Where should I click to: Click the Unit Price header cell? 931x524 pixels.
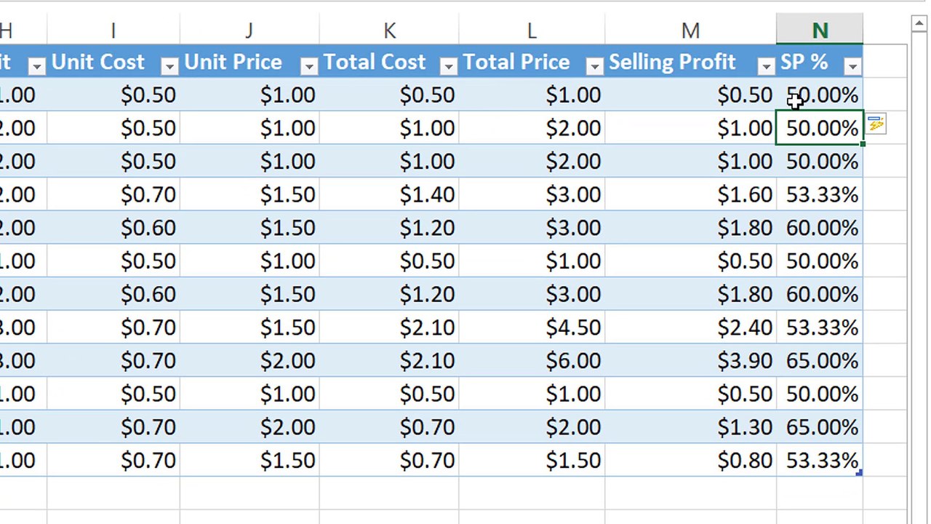point(249,62)
